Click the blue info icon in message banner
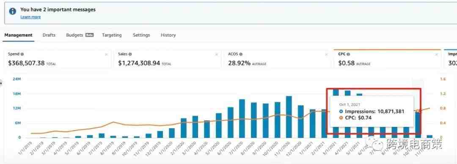This screenshot has height=164, width=457. (x=13, y=11)
